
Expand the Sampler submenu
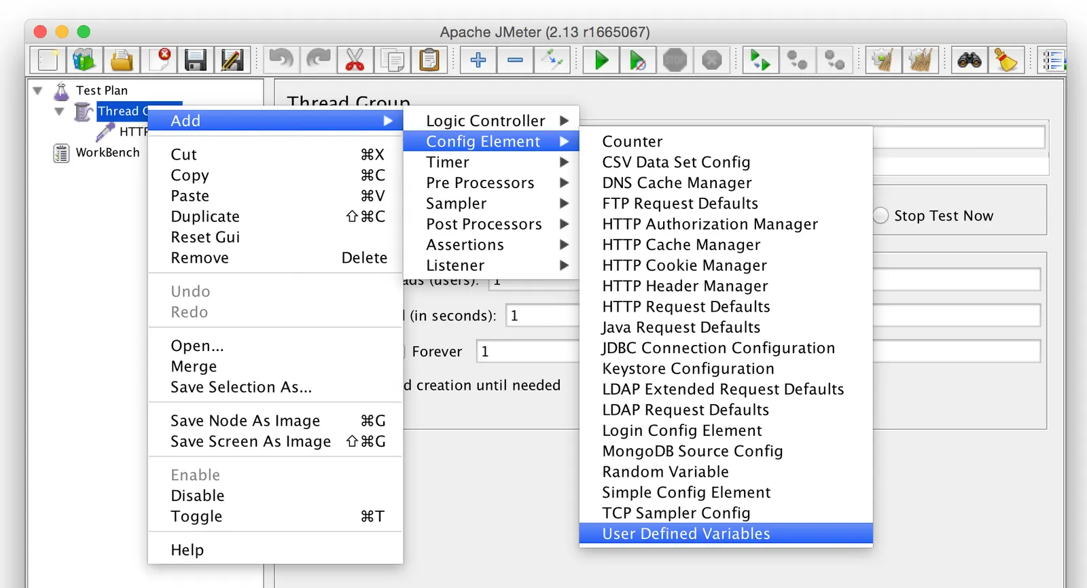click(491, 204)
